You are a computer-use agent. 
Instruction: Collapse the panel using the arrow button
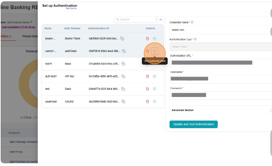click(x=160, y=20)
